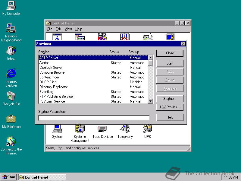Screen dimensions: 241x181
Task: Select Add/Remove Programs icon in Control Panel
Action: pos(80,37)
